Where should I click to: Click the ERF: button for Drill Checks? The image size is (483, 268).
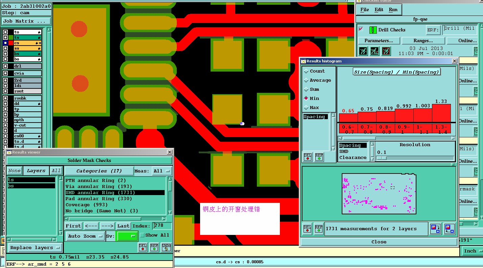(x=434, y=30)
